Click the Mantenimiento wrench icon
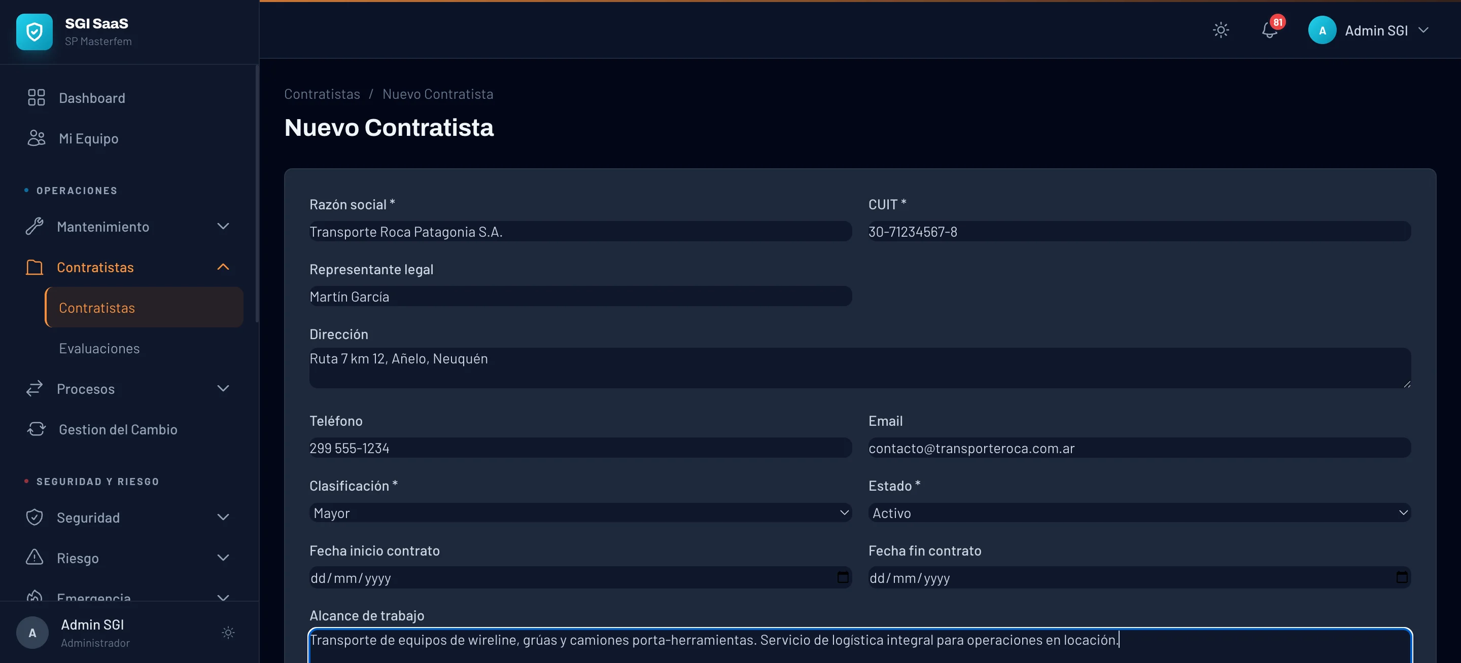1461x663 pixels. (x=34, y=226)
